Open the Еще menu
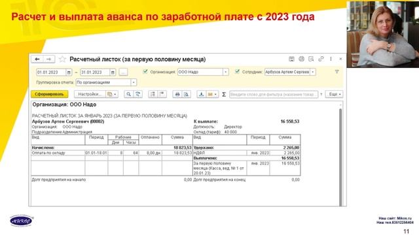Image resolution: width=419 pixels, height=235 pixels. pyautogui.click(x=334, y=94)
